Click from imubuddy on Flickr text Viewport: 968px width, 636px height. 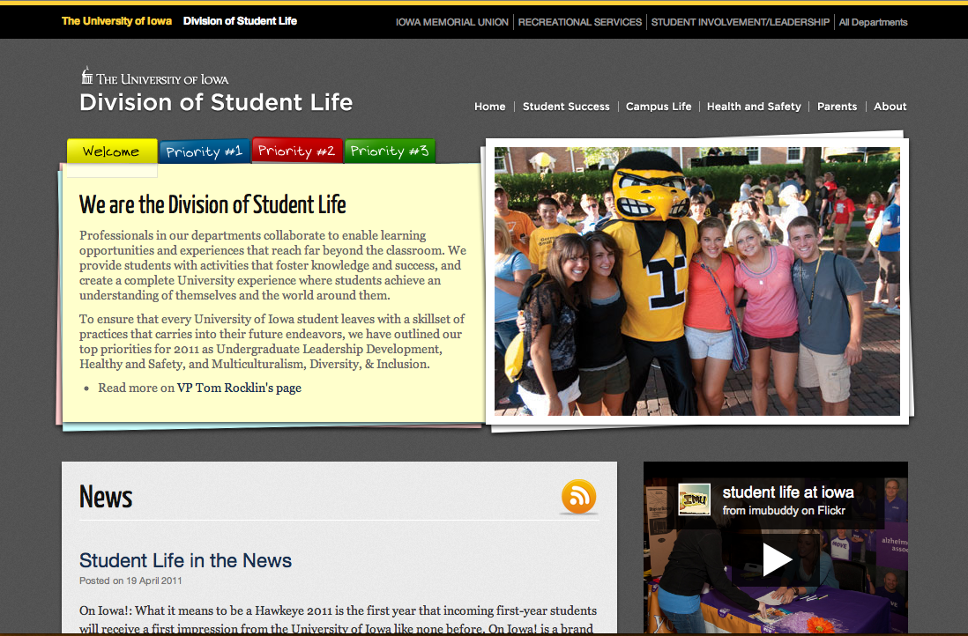784,510
